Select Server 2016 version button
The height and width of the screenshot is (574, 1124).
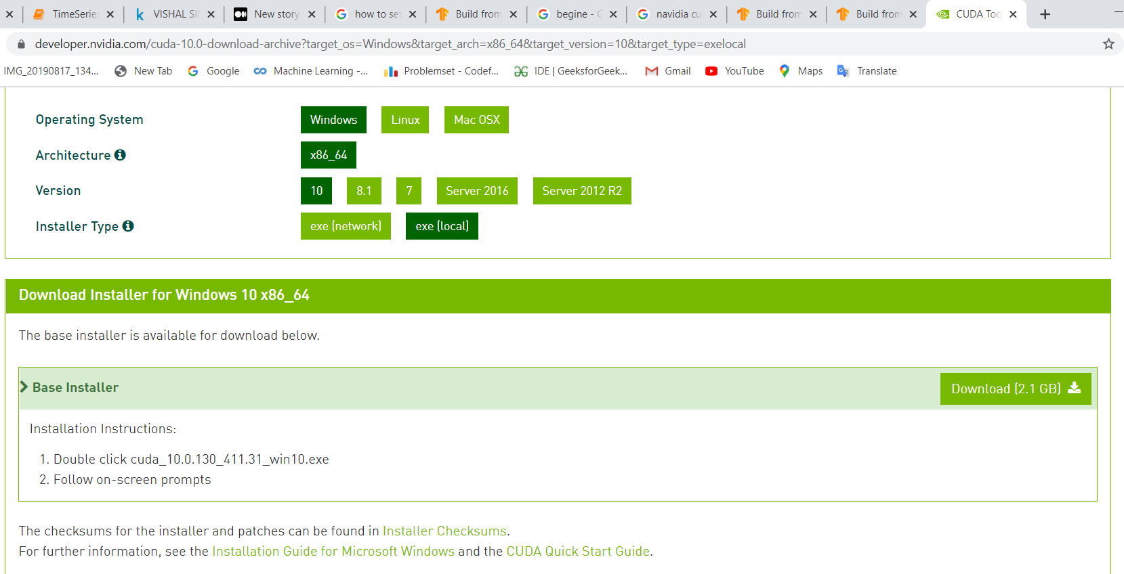pyautogui.click(x=477, y=191)
